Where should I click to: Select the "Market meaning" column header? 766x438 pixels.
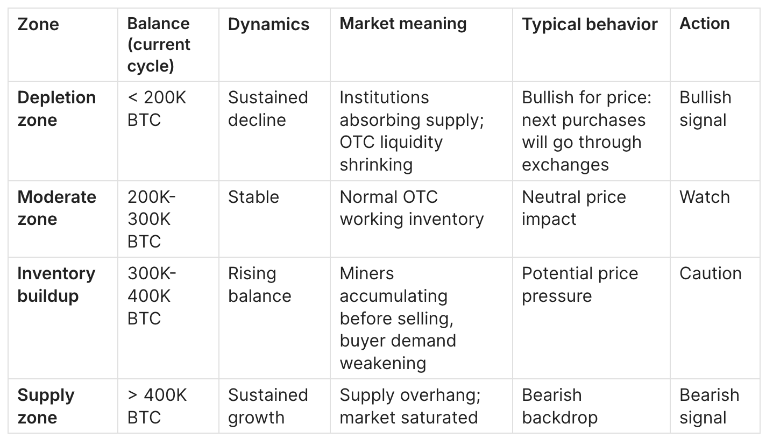[x=403, y=24]
